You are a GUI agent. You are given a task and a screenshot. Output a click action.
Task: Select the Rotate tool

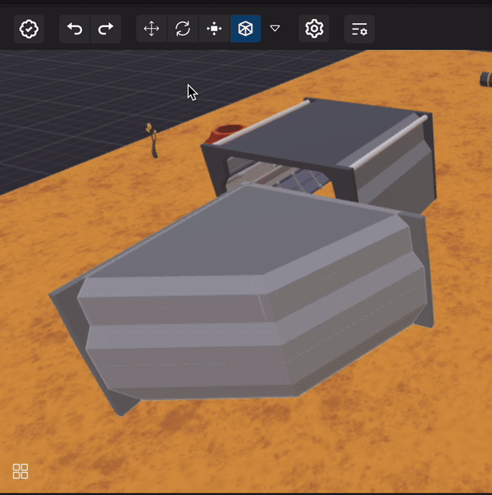183,29
